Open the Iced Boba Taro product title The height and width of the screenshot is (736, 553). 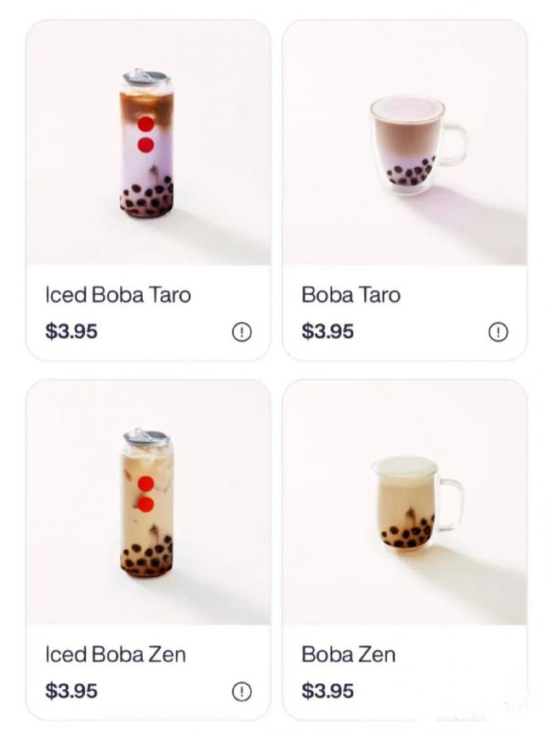coord(118,295)
